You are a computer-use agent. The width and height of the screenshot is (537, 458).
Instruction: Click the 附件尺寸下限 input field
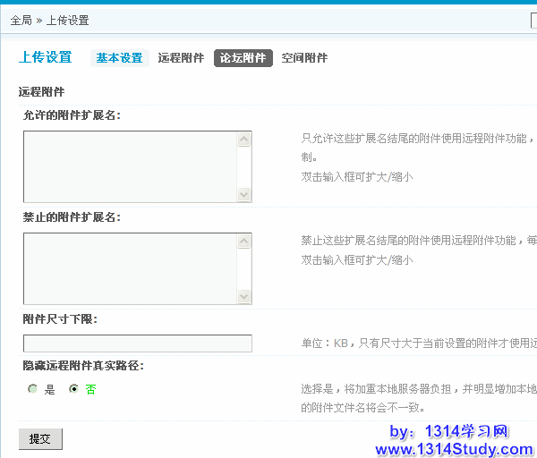138,343
